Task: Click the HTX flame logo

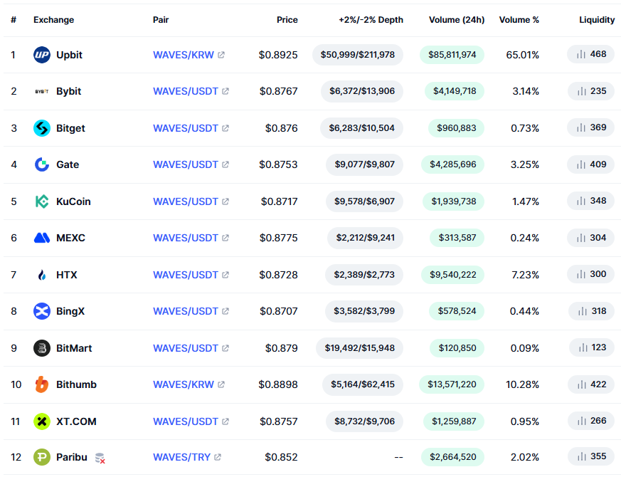Action: [41, 275]
